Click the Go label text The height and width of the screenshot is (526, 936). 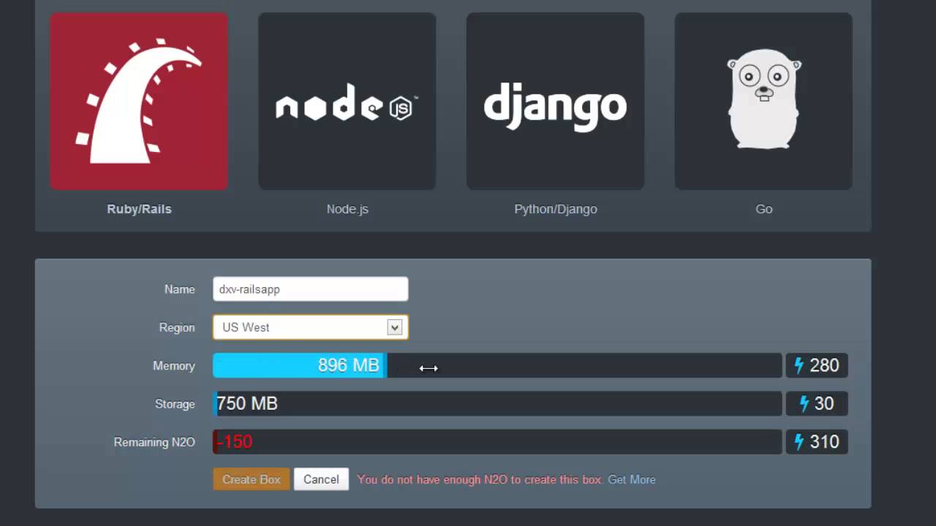(763, 209)
